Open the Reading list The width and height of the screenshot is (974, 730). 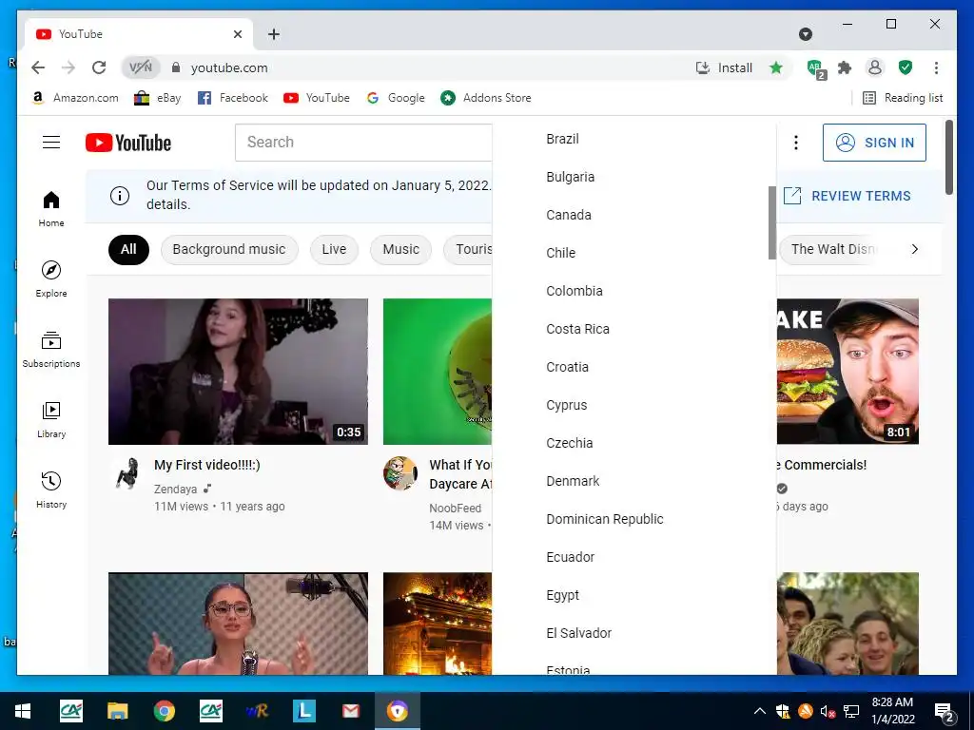904,98
